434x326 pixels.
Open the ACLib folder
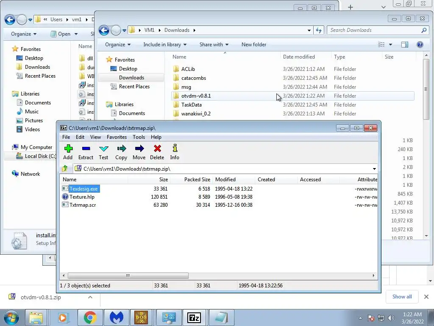188,69
